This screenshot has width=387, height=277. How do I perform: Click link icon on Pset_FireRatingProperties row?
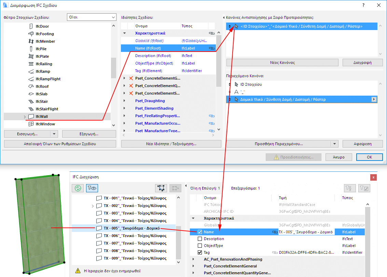[212, 116]
